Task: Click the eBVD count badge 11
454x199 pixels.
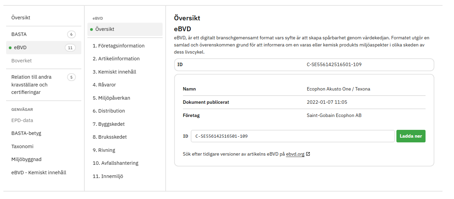Action: 70,48
